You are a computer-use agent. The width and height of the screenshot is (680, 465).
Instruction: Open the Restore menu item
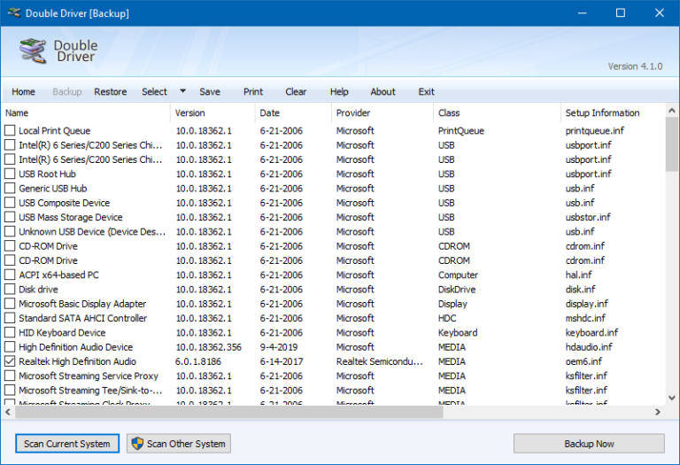point(110,92)
